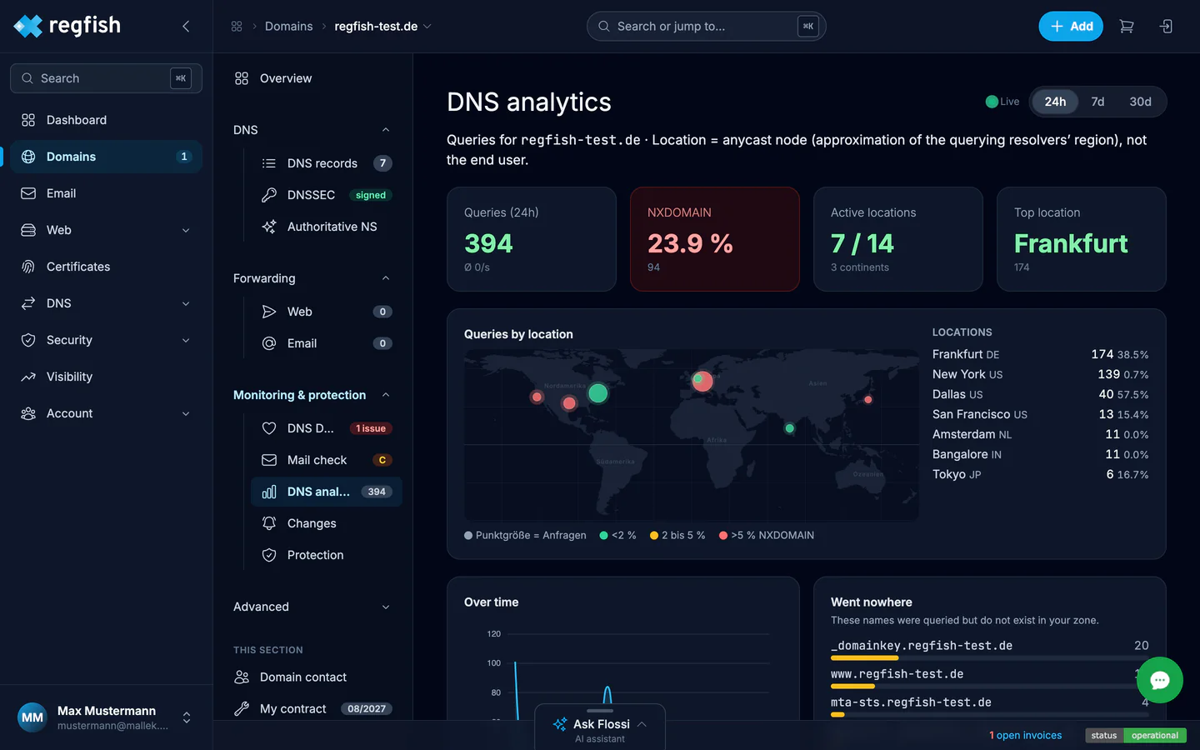The image size is (1200, 750).
Task: Click the Tokyo bubble on map
Action: pyautogui.click(x=867, y=400)
